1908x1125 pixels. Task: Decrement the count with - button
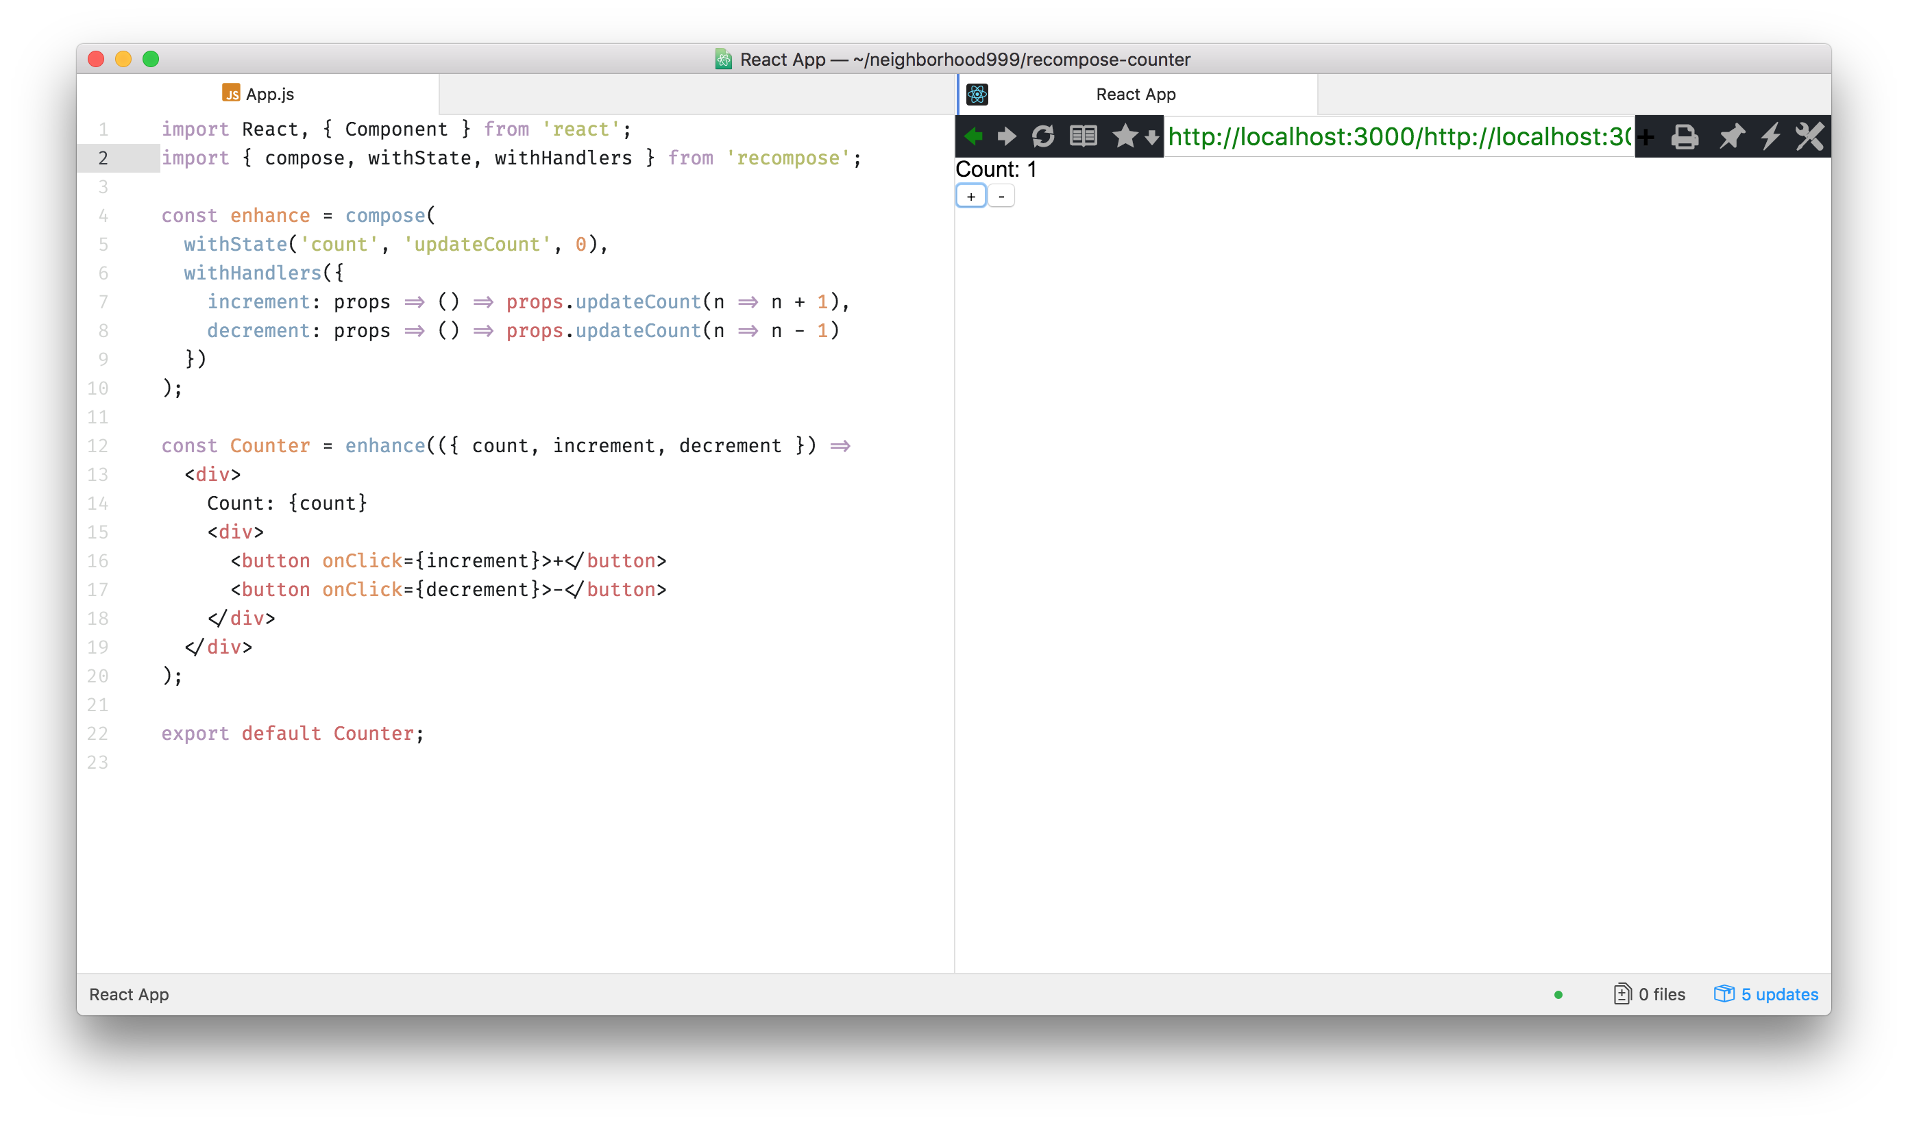(x=1002, y=197)
